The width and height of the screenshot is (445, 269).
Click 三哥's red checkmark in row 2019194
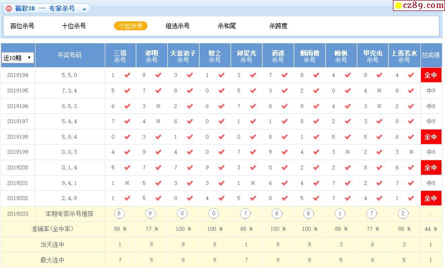point(127,76)
